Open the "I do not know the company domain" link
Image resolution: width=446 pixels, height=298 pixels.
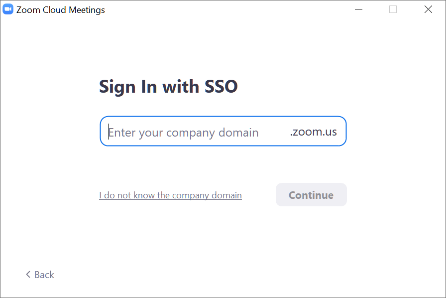click(x=170, y=195)
